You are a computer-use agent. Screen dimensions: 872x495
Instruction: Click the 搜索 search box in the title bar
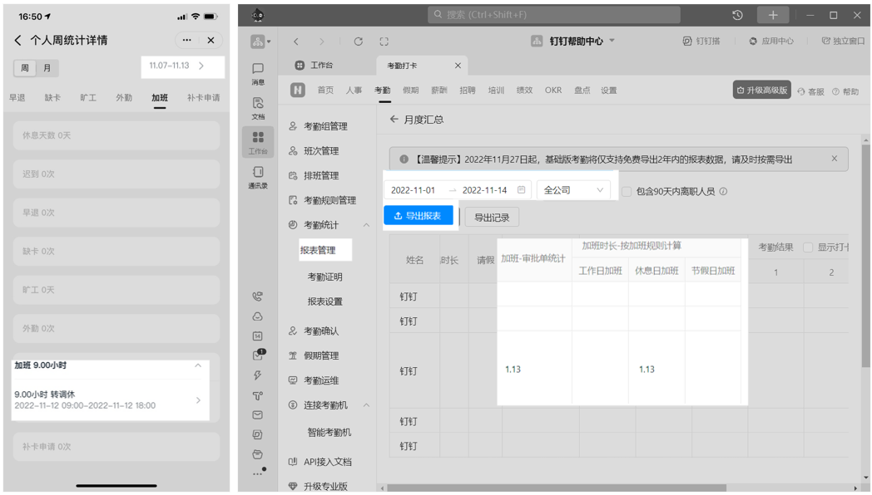click(x=554, y=15)
